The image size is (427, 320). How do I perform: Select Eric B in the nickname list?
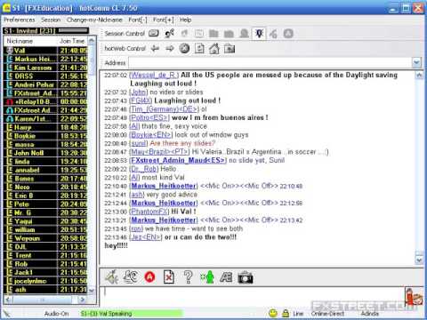[46, 196]
